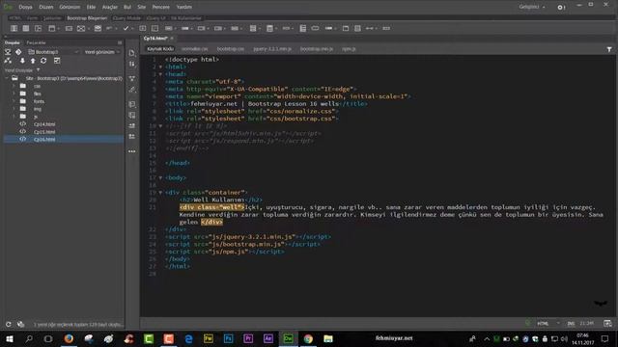Image resolution: width=618 pixels, height=347 pixels.
Task: Open File Explorer from the taskbar
Action: pyautogui.click(x=328, y=338)
